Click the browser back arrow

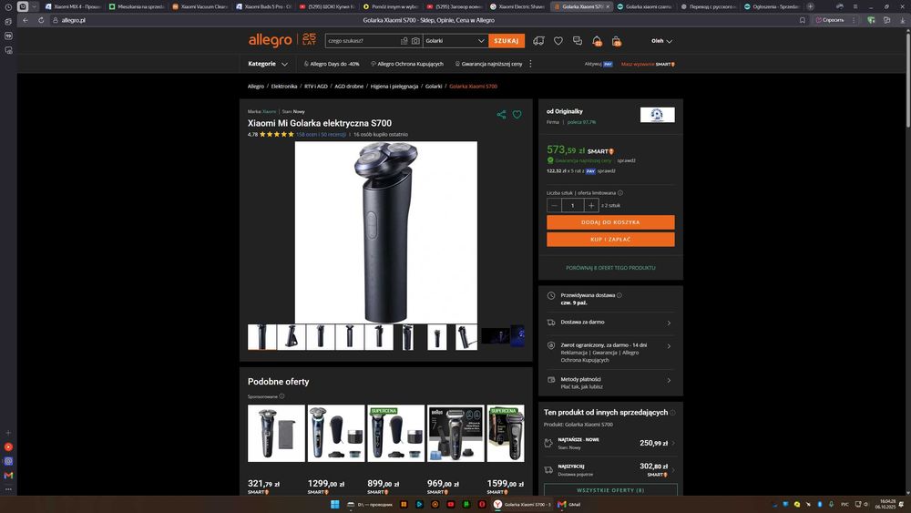26,20
